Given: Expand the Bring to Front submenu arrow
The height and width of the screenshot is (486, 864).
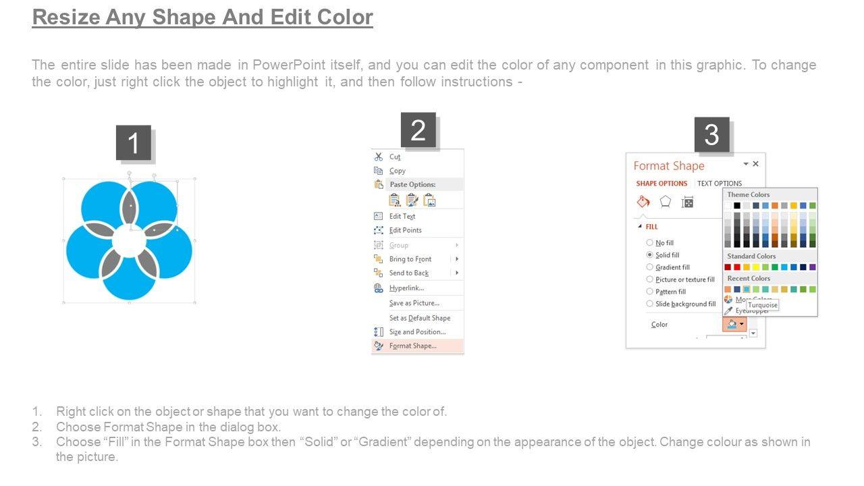Looking at the screenshot, I should pos(457,259).
